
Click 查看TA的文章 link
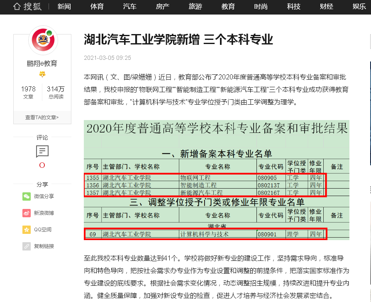[x=42, y=117]
